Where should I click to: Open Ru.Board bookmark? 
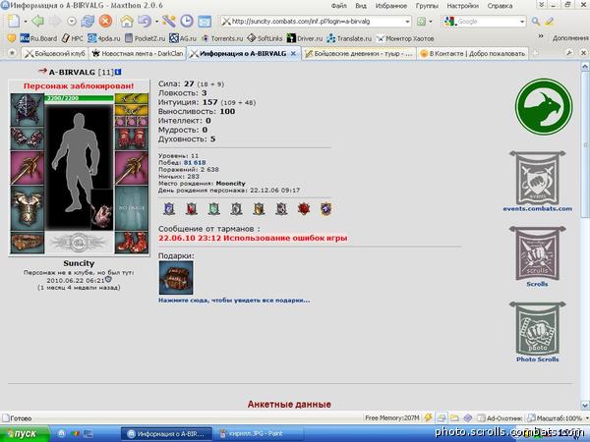(38, 38)
